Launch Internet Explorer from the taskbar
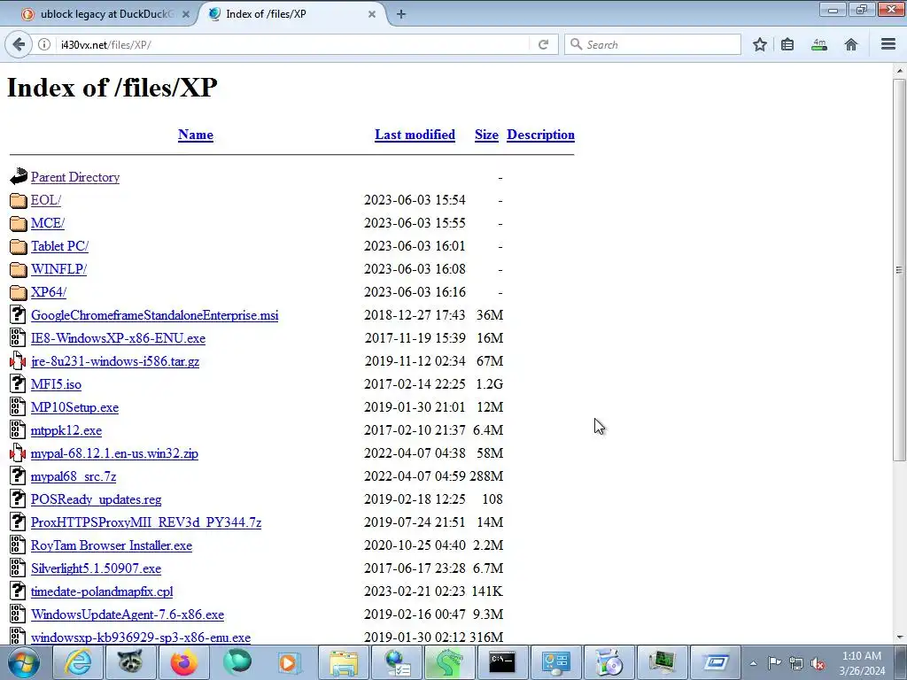Image resolution: width=907 pixels, height=680 pixels. pyautogui.click(x=77, y=662)
